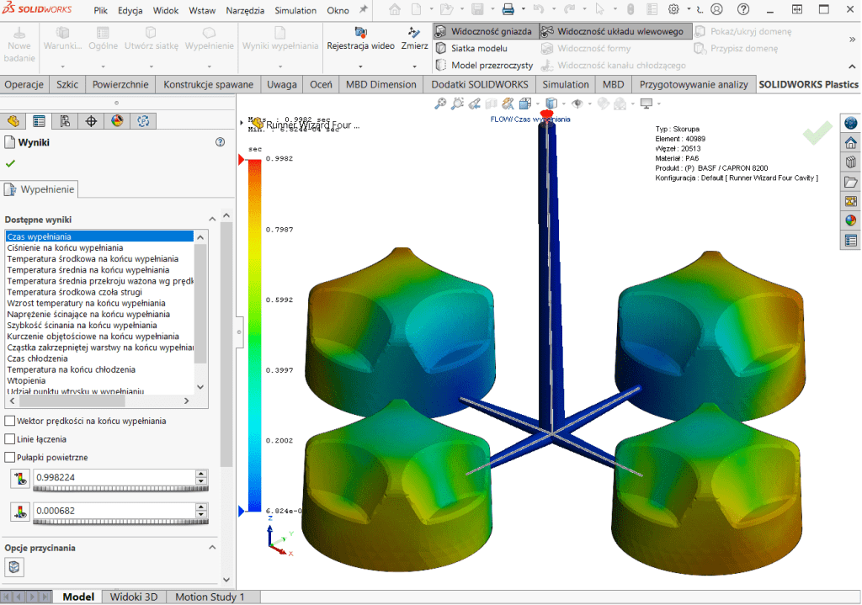Expand the ribbon overflow chevron
Screen dimensions: 862x605
point(852,39)
